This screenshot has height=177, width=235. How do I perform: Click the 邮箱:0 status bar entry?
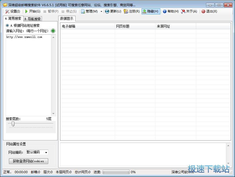(x=35, y=172)
